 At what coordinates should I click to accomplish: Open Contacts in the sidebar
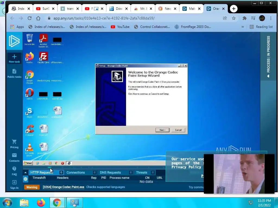click(14, 158)
